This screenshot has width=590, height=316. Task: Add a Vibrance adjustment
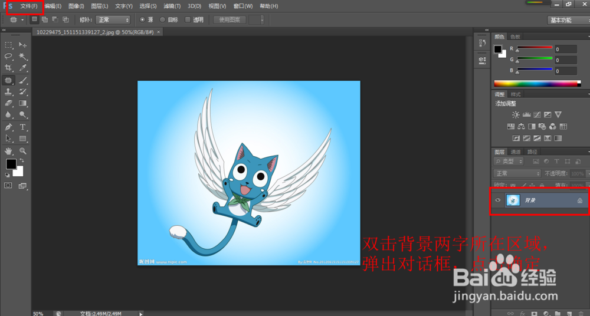click(558, 115)
